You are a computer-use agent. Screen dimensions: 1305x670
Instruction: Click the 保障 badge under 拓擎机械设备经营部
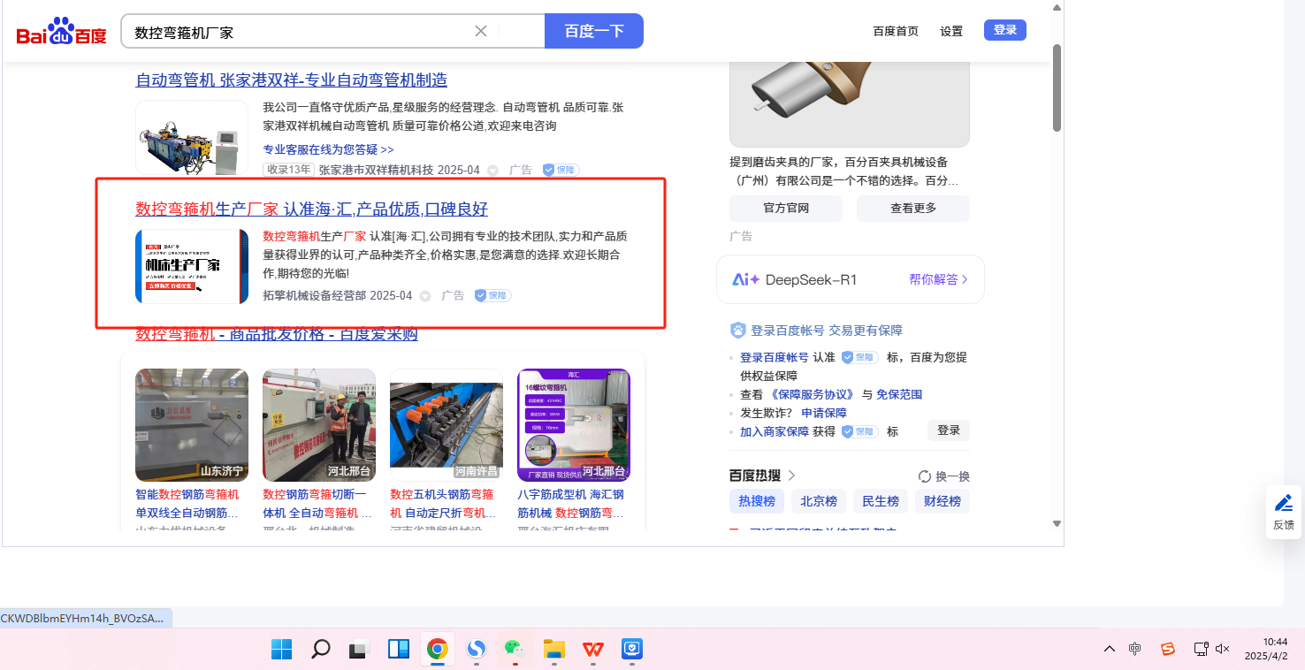492,295
